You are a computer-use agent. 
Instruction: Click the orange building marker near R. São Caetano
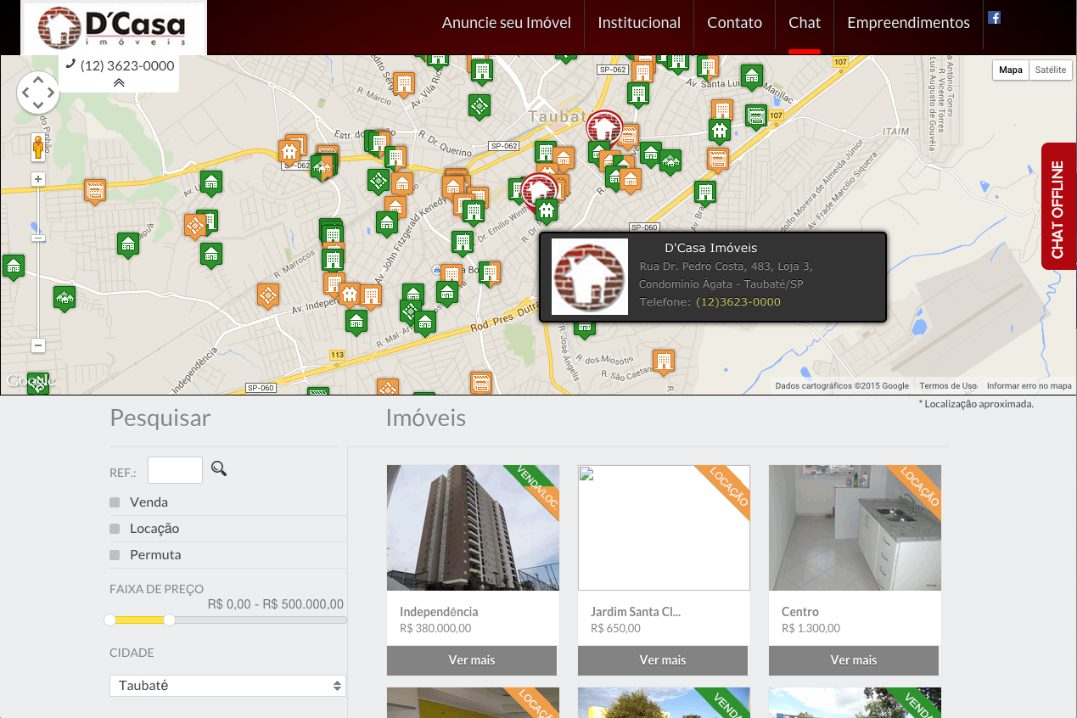point(664,362)
